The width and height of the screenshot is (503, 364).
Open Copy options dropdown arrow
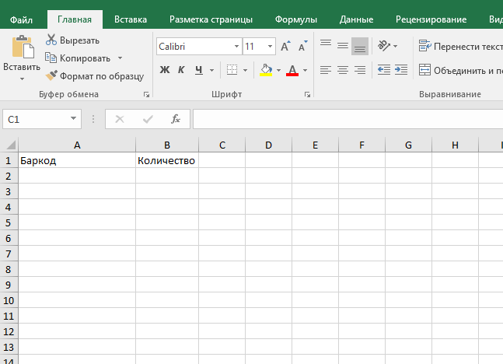pos(120,58)
